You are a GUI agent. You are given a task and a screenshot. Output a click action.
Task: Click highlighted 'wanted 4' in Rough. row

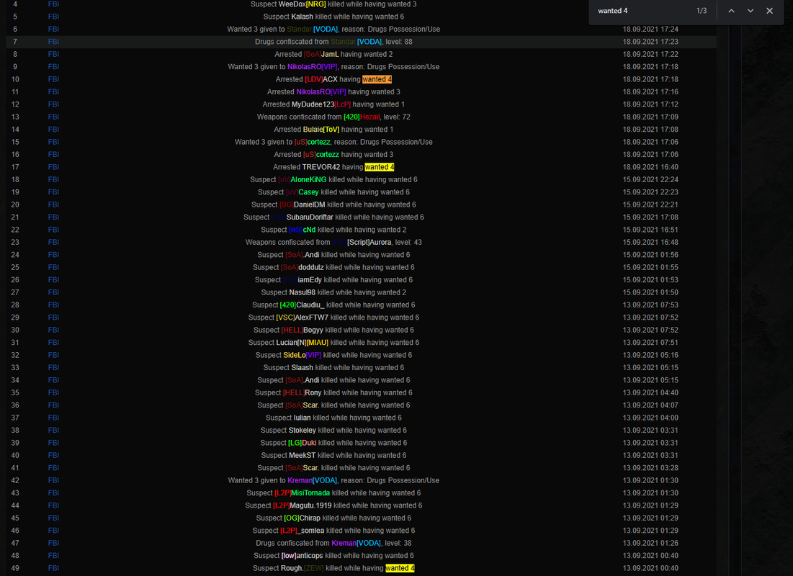tap(400, 568)
